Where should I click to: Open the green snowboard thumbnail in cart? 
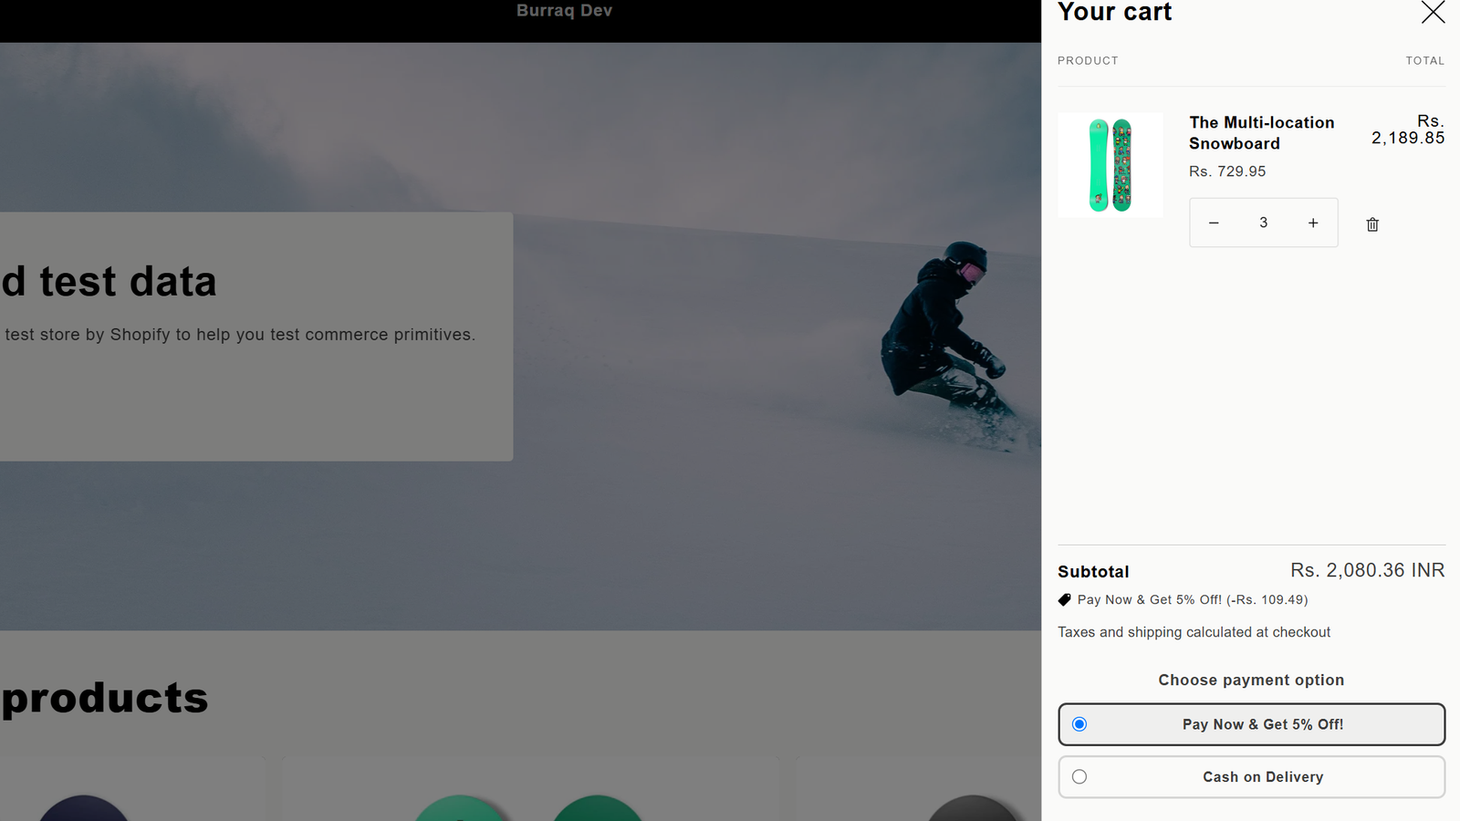(1111, 165)
